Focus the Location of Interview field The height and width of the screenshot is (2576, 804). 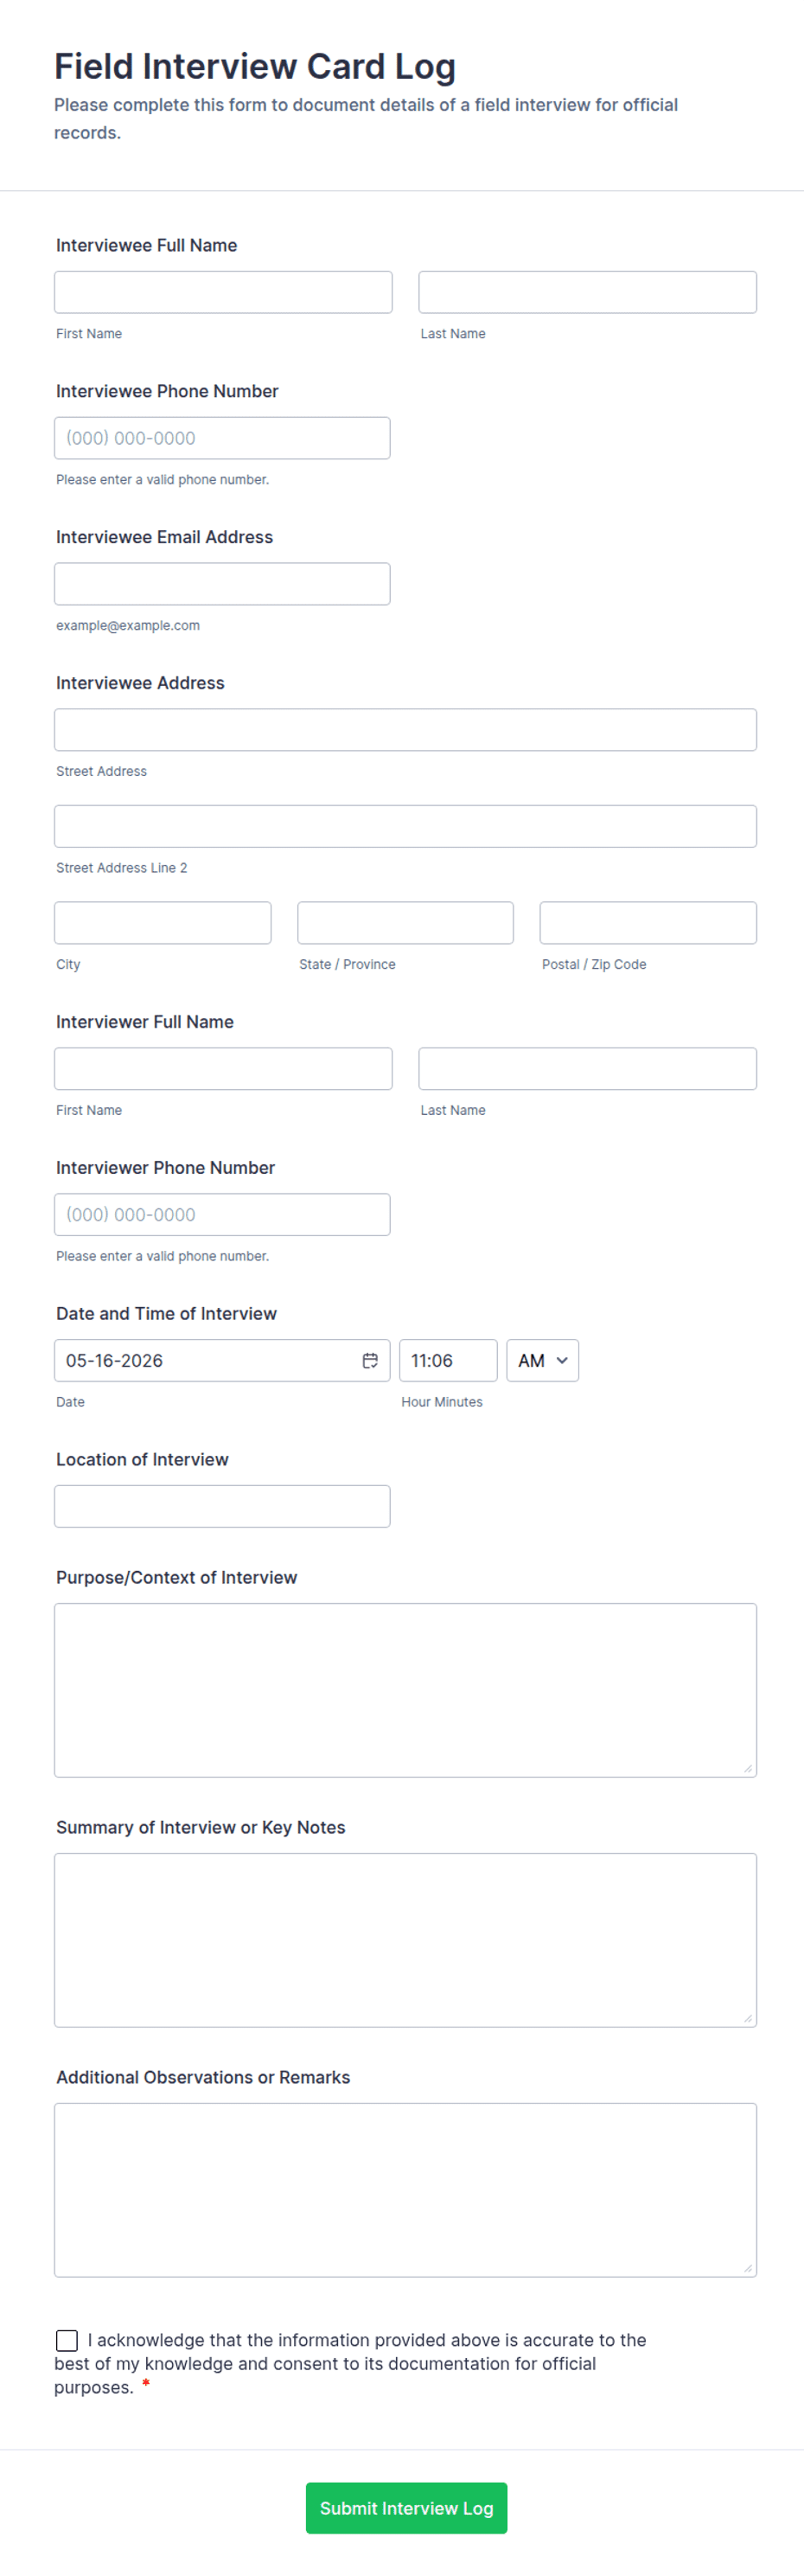[x=222, y=1506]
